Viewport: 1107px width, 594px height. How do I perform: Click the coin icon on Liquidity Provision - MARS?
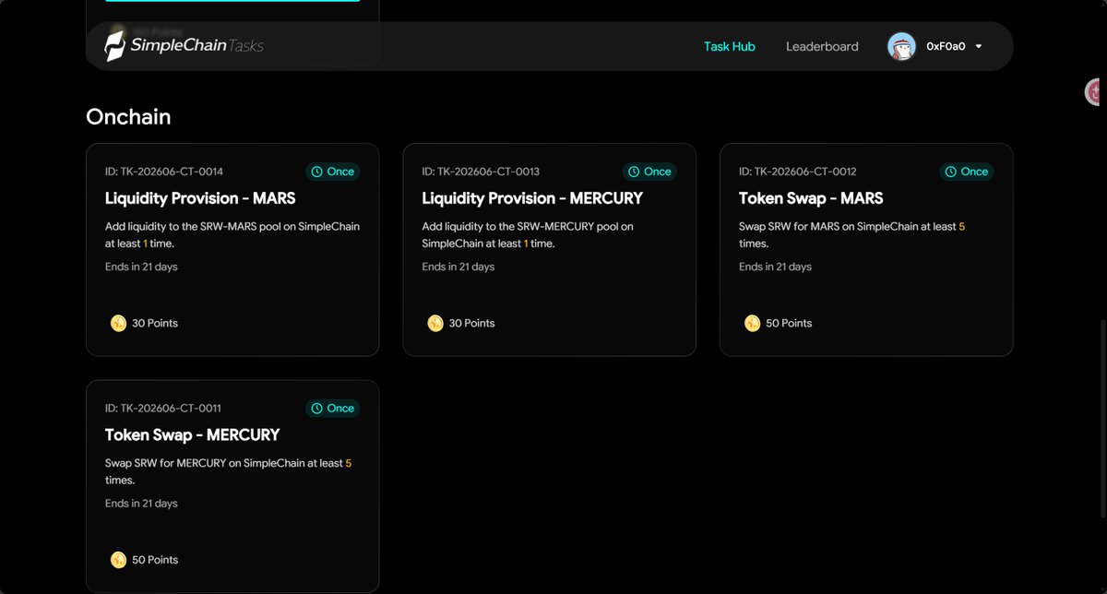118,323
